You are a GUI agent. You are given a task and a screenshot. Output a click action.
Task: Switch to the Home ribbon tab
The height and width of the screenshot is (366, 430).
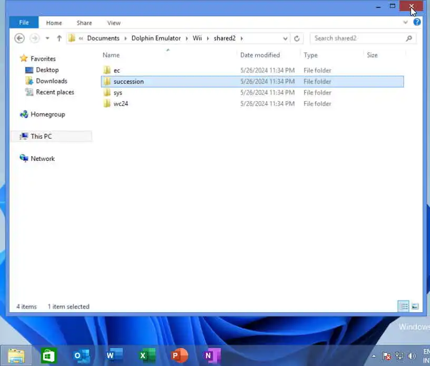click(54, 23)
